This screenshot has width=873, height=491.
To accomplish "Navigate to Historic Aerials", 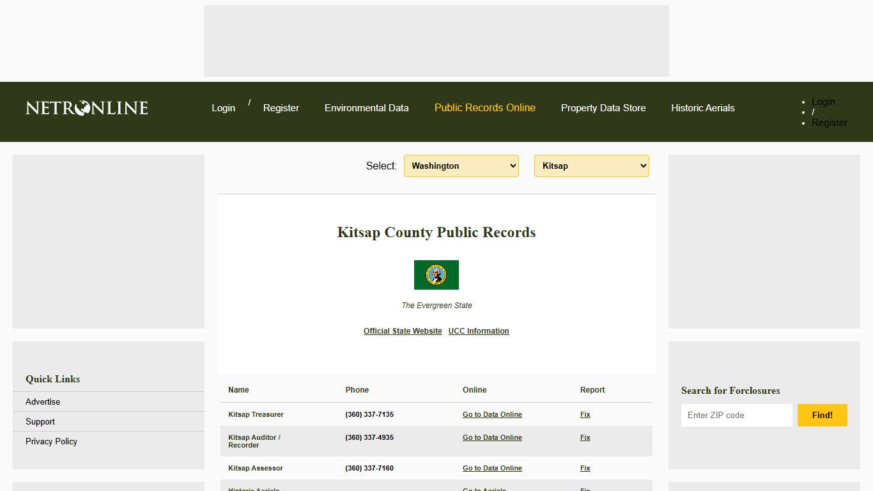I will pyautogui.click(x=702, y=108).
